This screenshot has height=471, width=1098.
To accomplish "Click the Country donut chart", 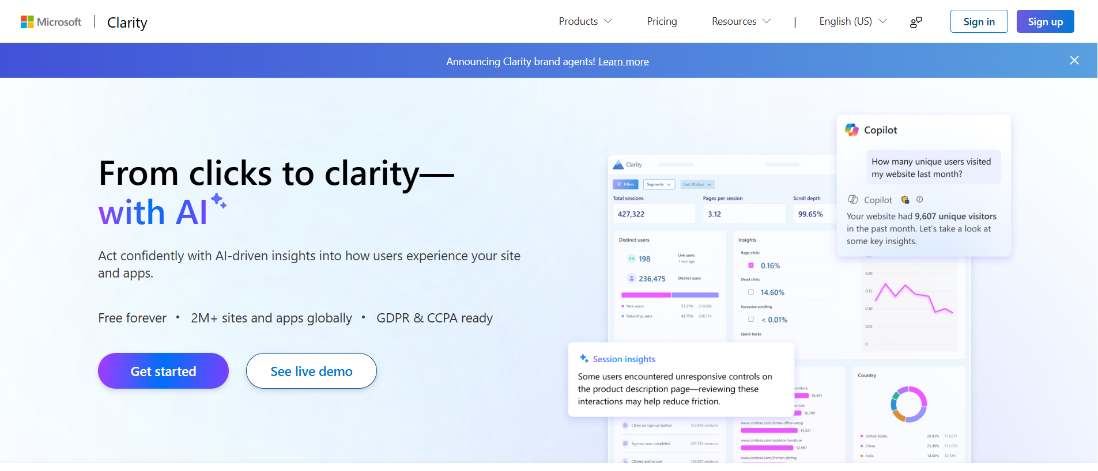I will tap(909, 404).
